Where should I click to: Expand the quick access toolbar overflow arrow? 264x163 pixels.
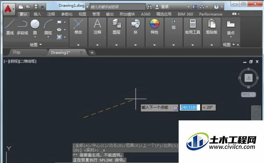tap(42, 7)
